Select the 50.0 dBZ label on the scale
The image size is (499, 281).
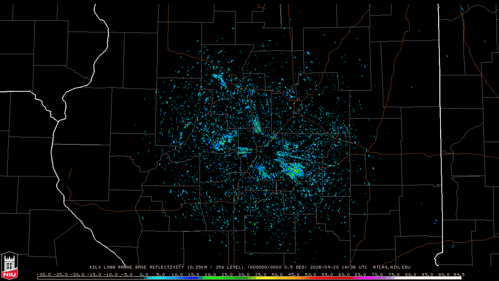311,274
